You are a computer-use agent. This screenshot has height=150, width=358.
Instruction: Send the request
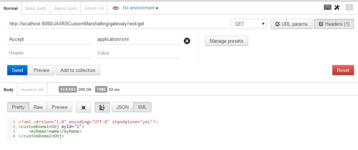click(17, 70)
